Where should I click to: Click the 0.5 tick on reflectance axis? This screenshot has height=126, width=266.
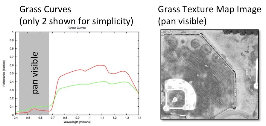12,73
